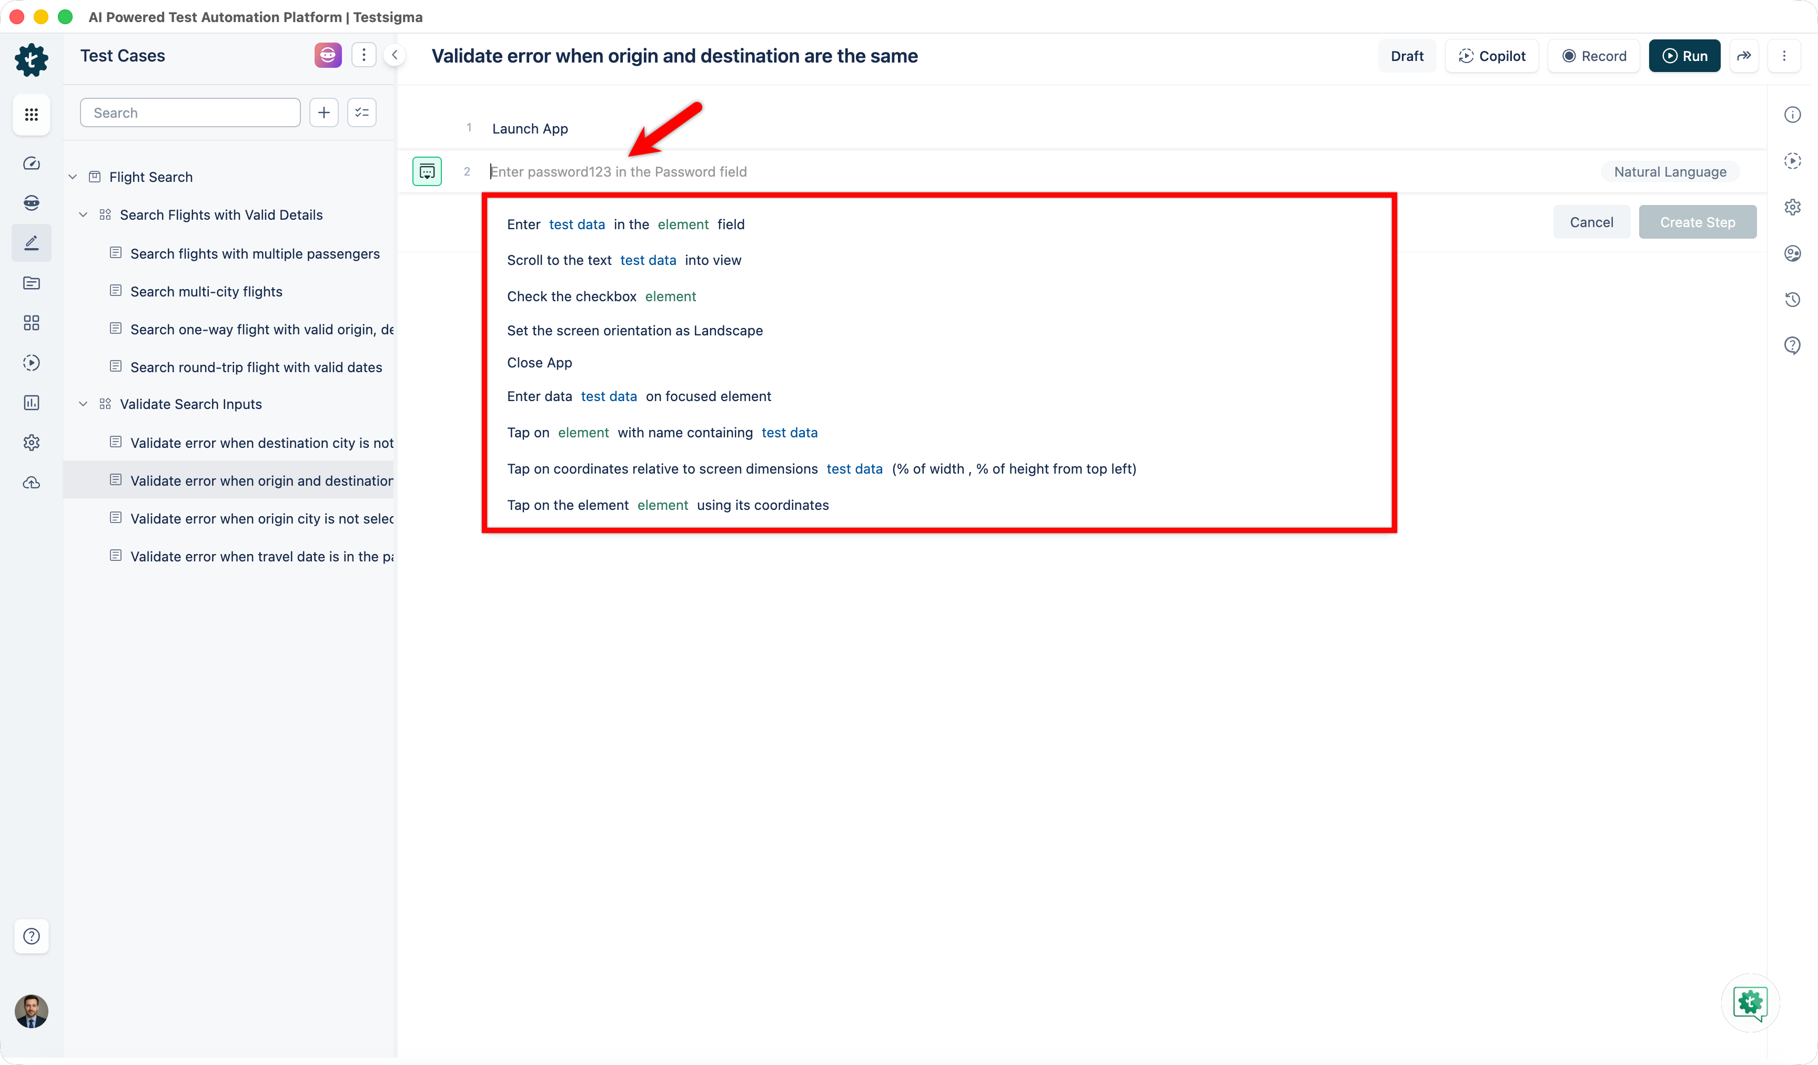Click the test case search field
1818x1065 pixels.
[190, 112]
